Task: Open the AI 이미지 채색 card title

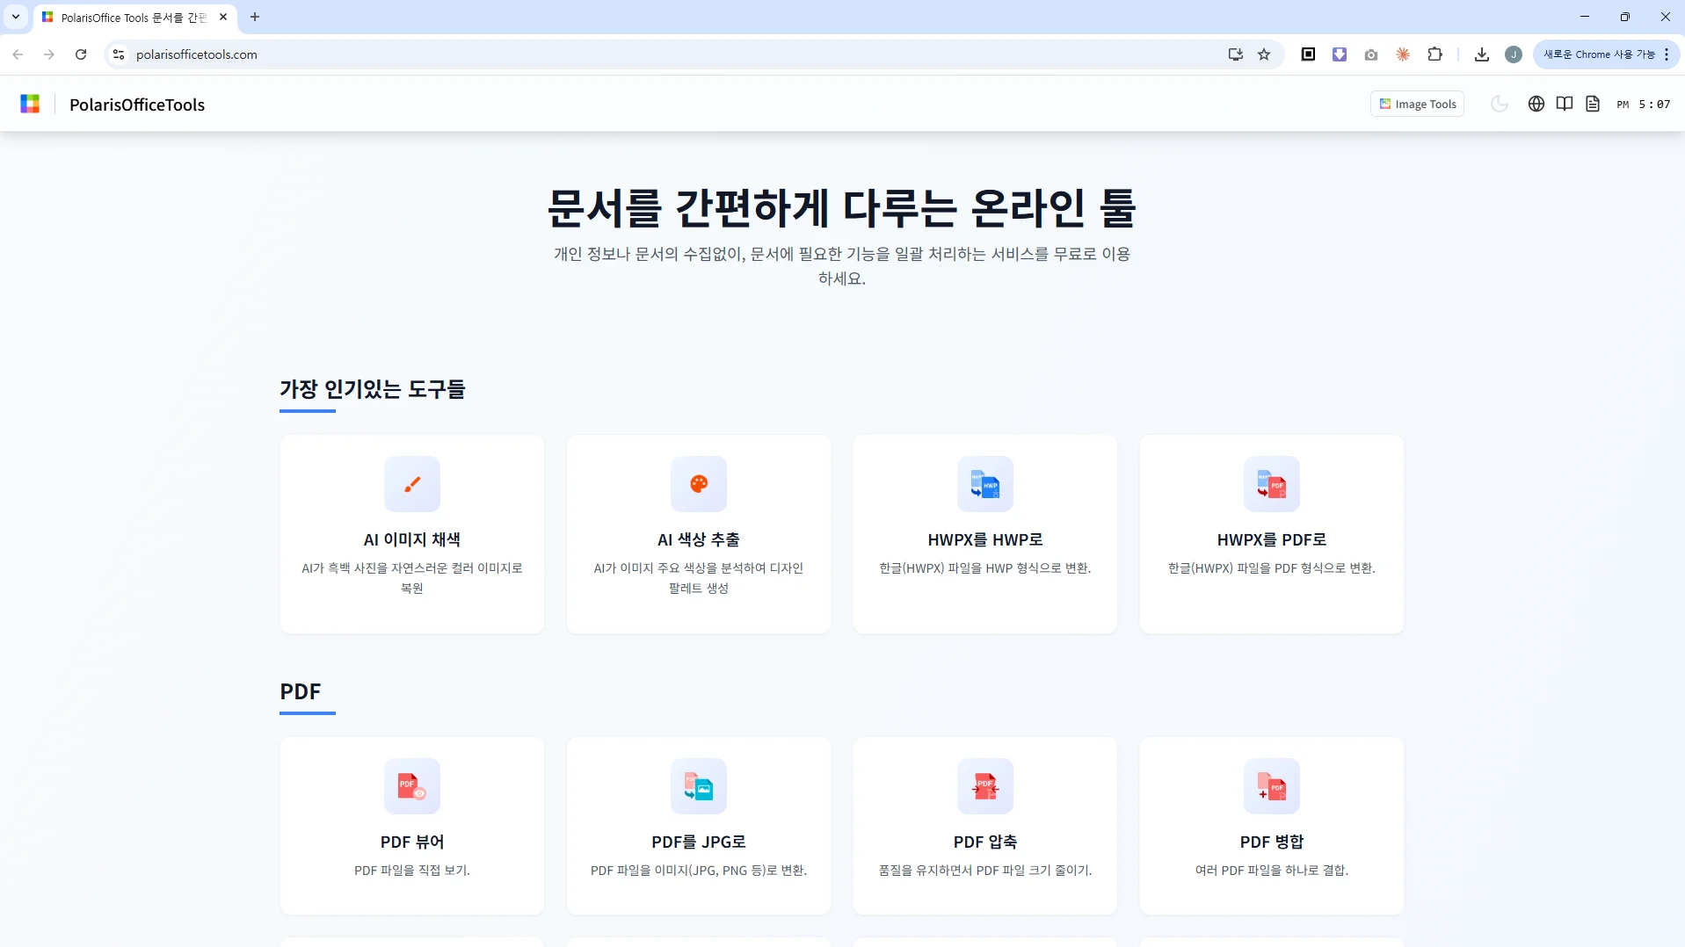Action: pos(412,539)
